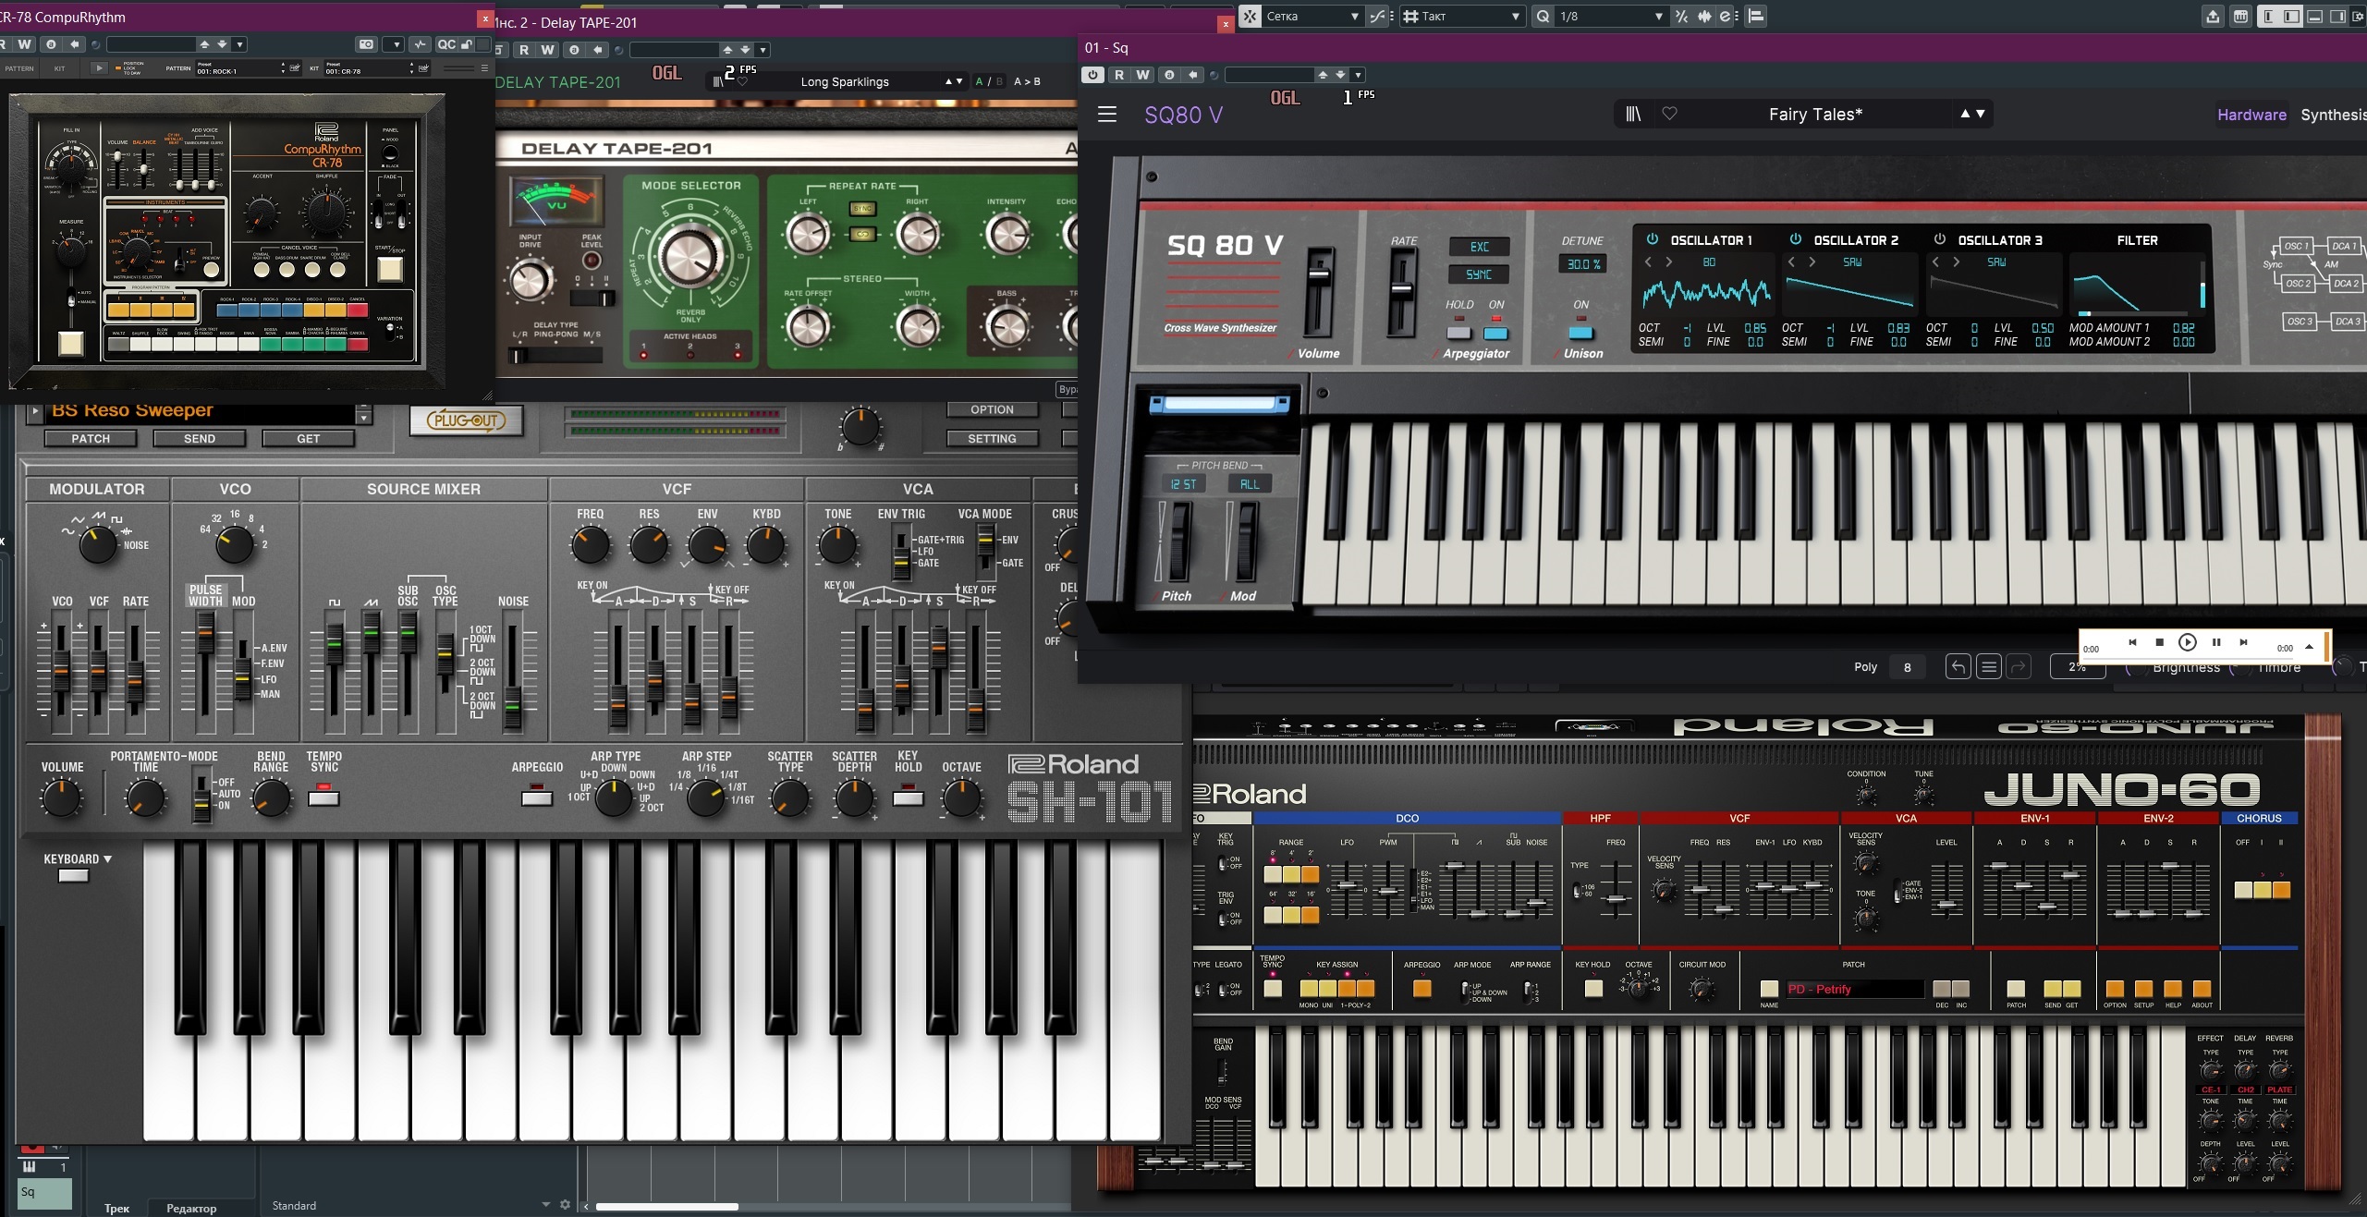Click the PATCH button on the SH-101

tap(91, 439)
